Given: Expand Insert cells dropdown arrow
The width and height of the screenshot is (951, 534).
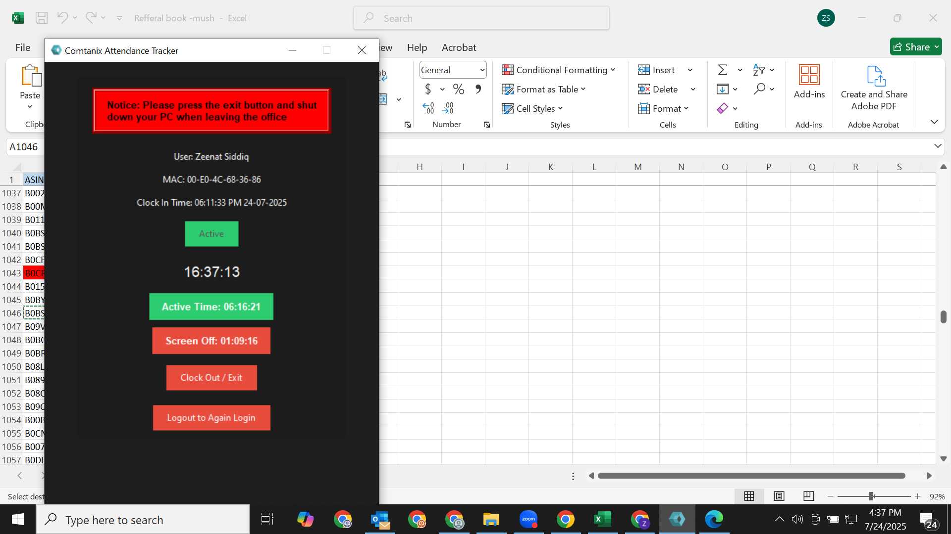Looking at the screenshot, I should [x=690, y=70].
